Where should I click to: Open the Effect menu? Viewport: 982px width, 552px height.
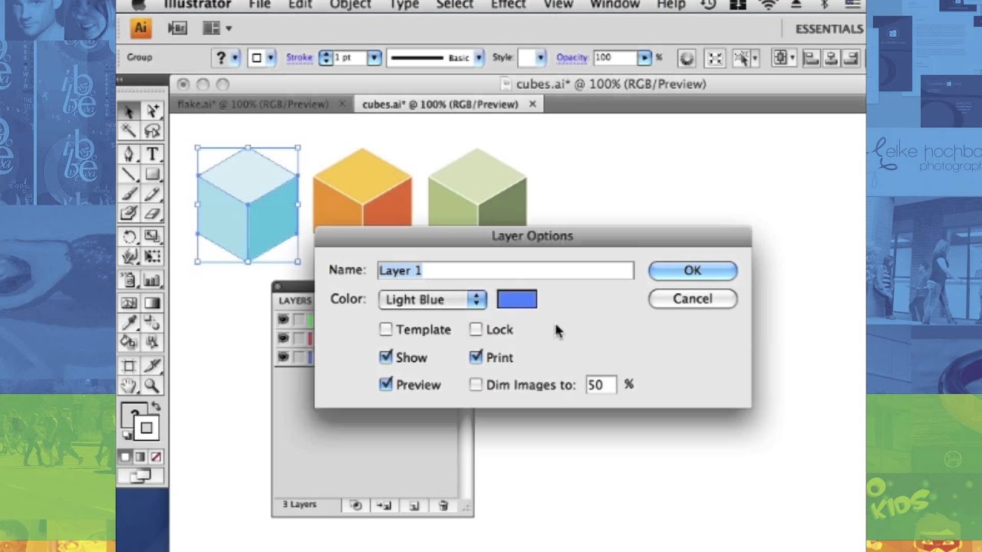coord(509,5)
